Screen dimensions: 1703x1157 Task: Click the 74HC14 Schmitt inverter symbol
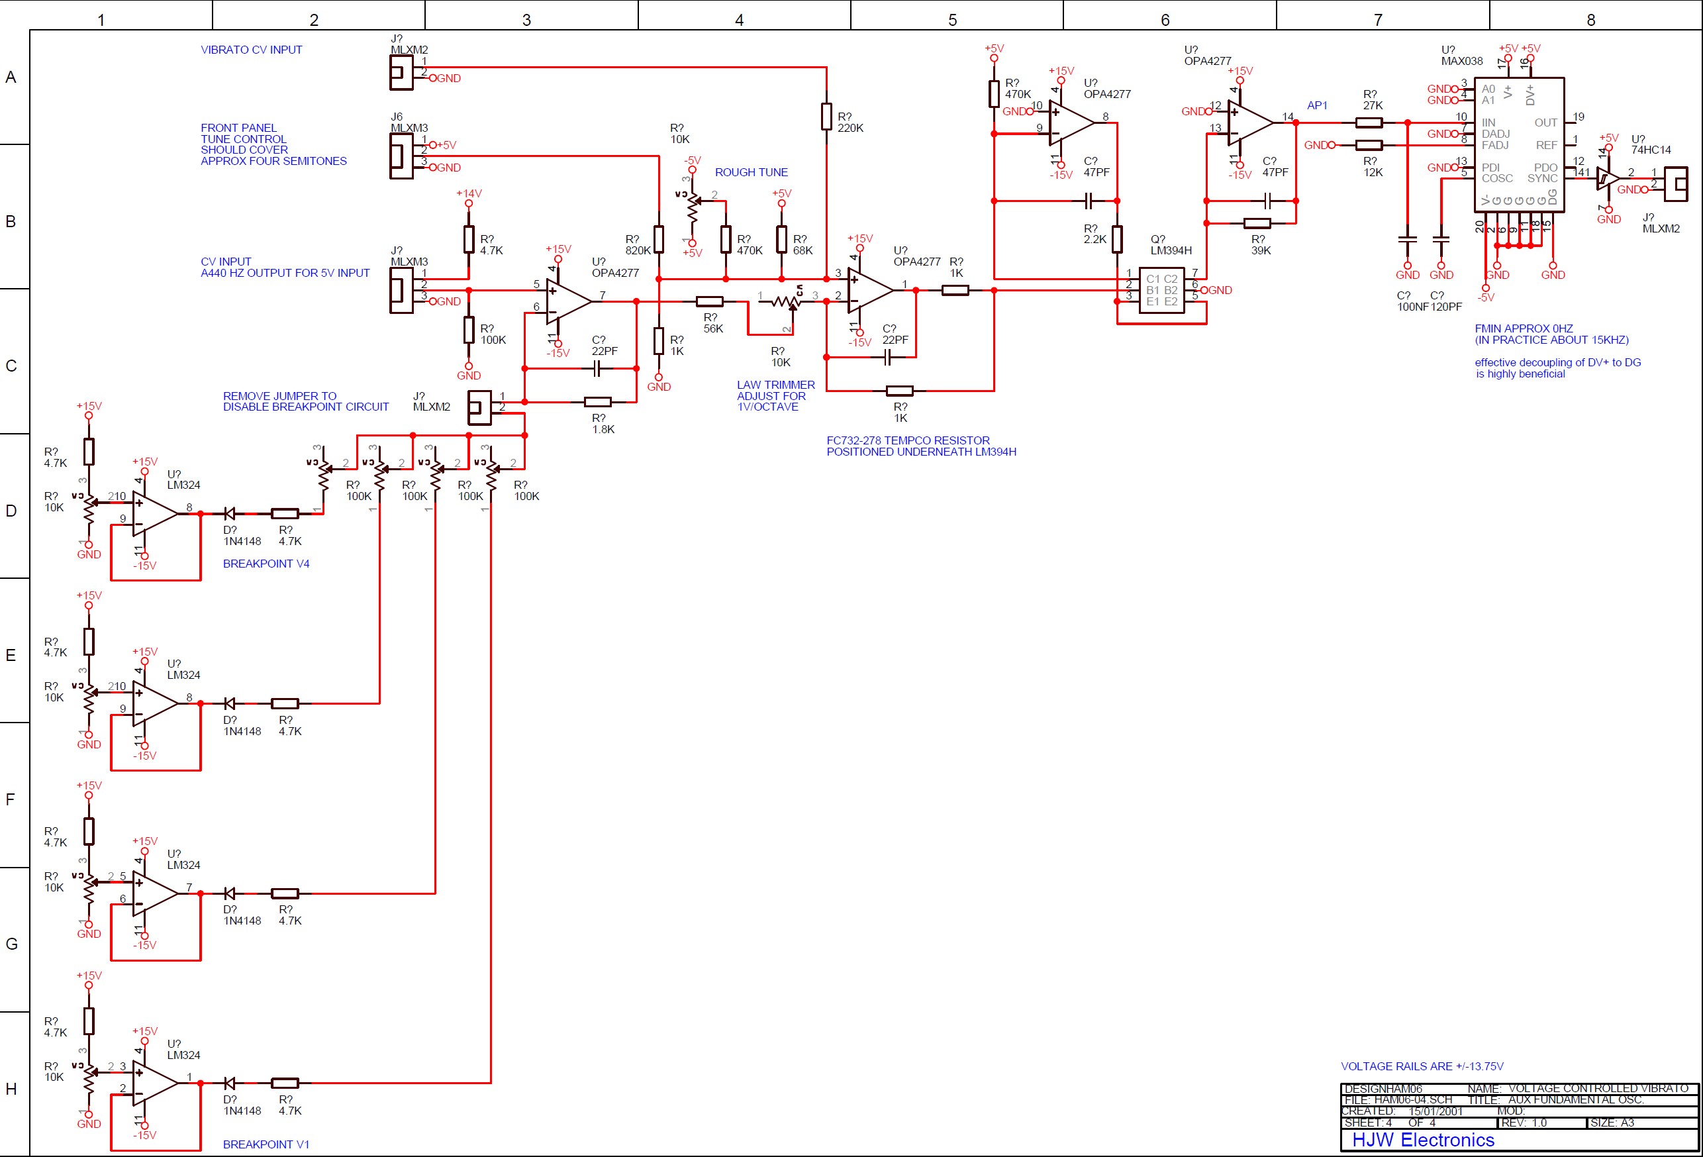click(1607, 178)
